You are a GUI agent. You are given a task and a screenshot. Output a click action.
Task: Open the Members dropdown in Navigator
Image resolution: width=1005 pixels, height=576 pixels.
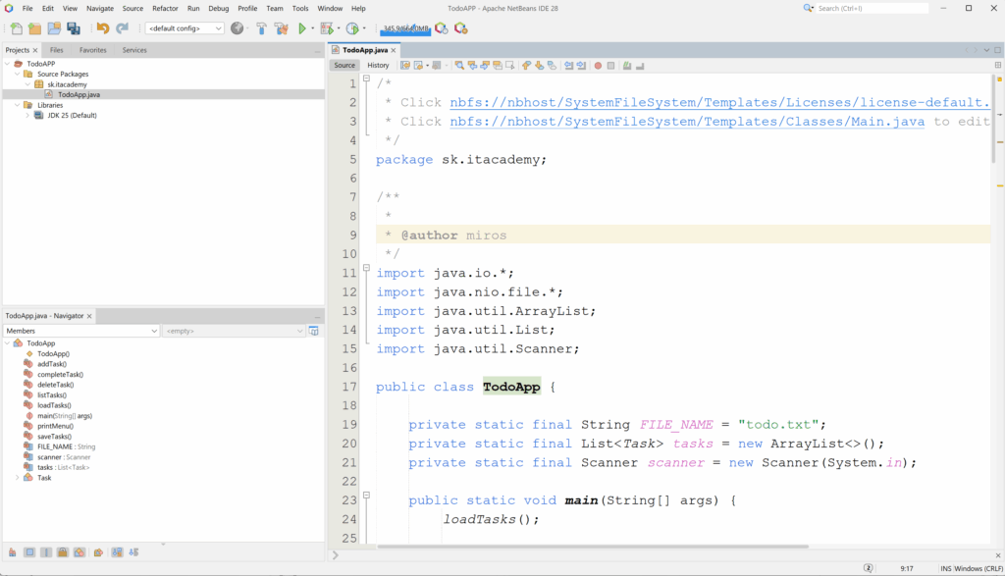click(x=80, y=331)
